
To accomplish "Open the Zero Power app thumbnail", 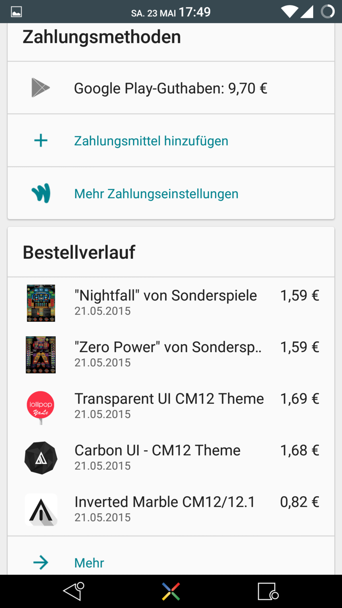I will click(x=41, y=355).
